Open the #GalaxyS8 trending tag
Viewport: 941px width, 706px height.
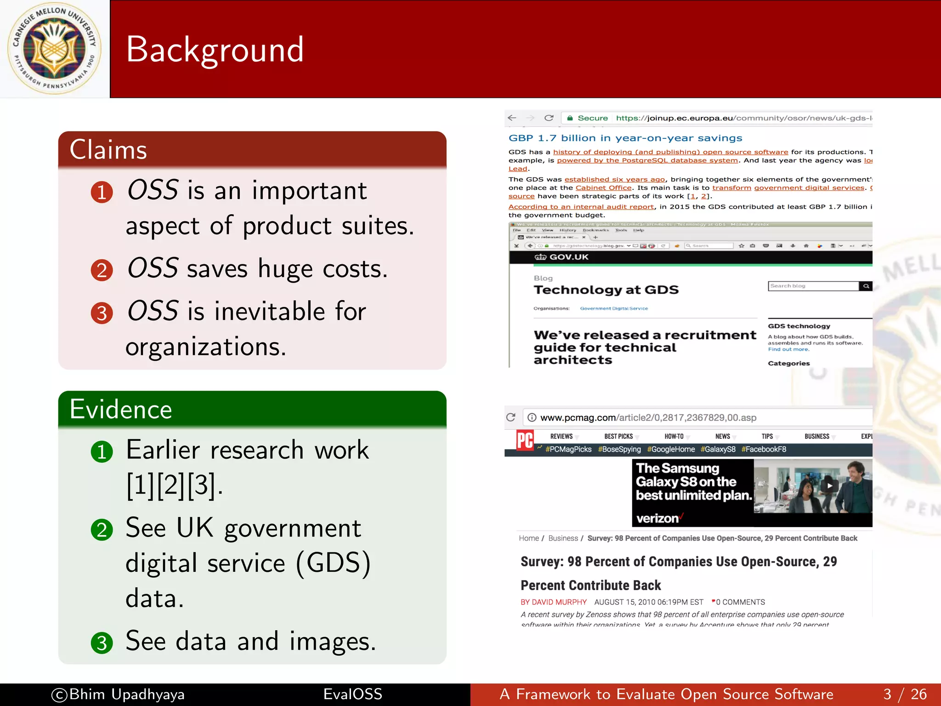[x=718, y=449]
